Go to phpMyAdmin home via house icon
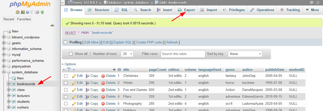The width and height of the screenshot is (323, 111). tap(17, 12)
